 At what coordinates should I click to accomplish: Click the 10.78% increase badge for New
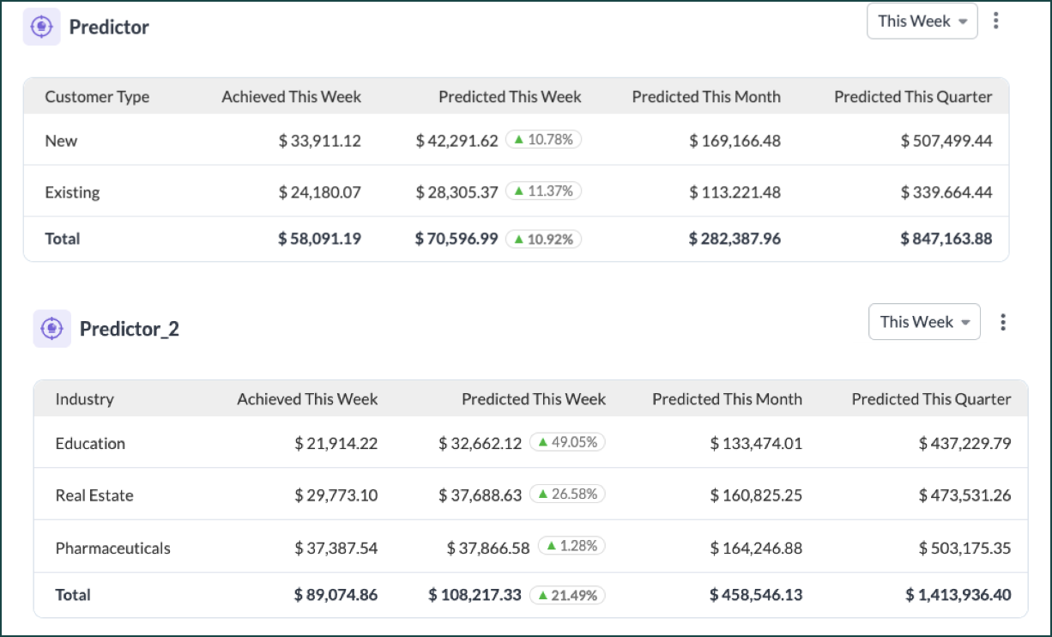coord(543,139)
